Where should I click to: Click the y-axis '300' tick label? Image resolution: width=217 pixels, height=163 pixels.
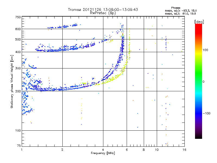[x=18, y=68]
